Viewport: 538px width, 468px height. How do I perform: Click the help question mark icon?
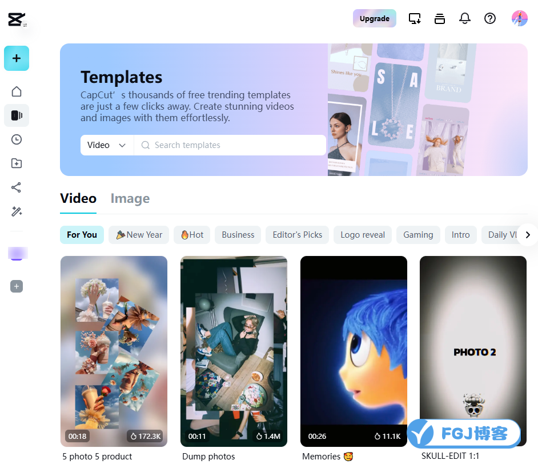click(x=489, y=18)
